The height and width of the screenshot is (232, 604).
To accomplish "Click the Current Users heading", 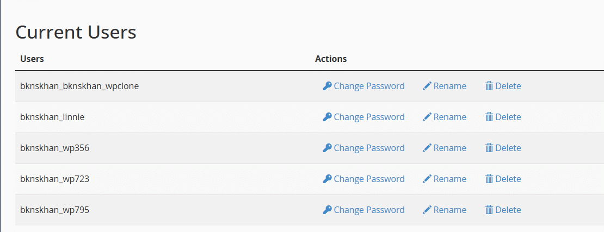I will point(76,32).
